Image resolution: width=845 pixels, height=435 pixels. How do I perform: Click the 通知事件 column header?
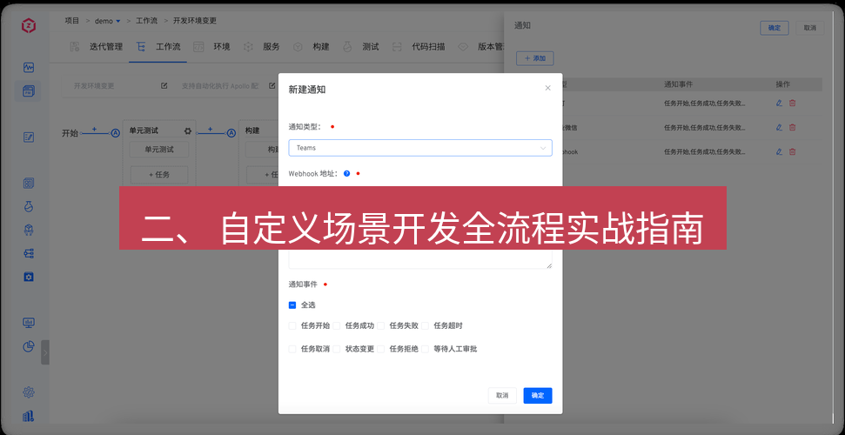coord(679,84)
